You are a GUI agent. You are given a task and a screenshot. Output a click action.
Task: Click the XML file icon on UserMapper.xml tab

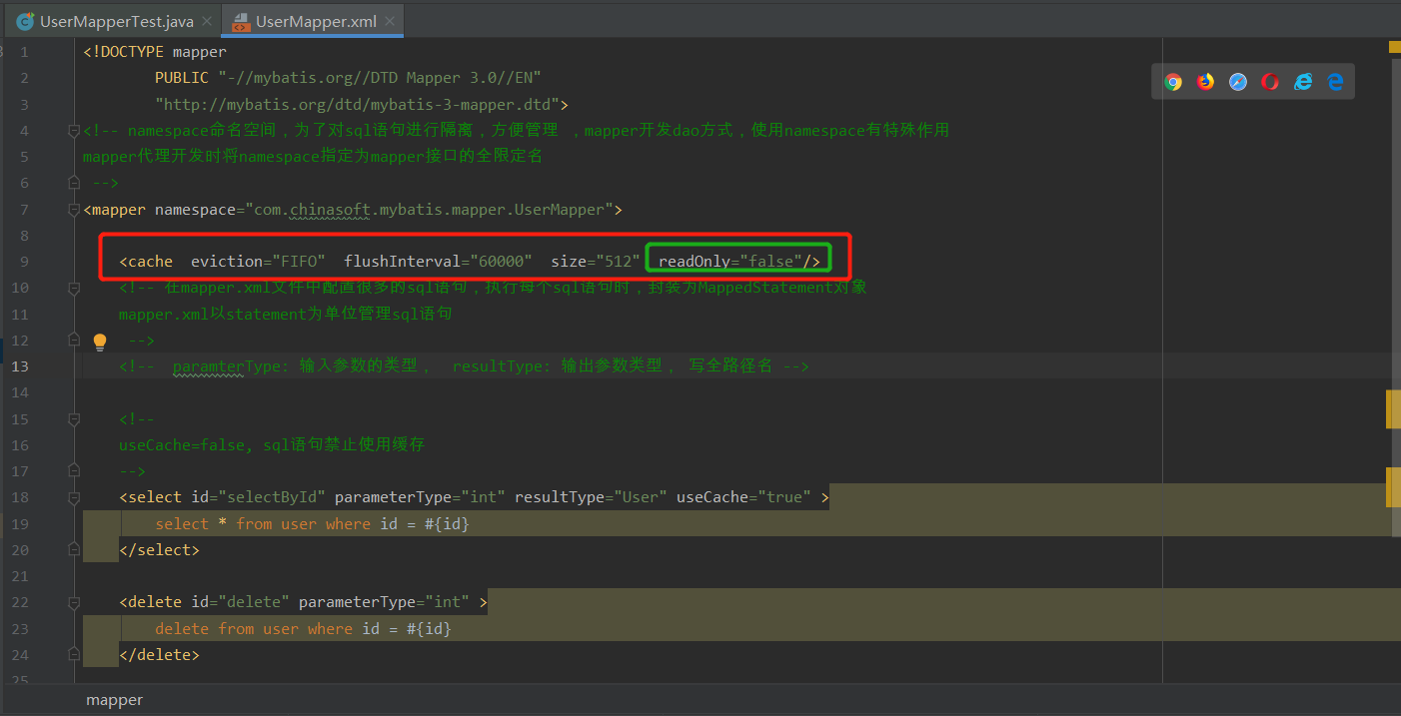pos(240,20)
